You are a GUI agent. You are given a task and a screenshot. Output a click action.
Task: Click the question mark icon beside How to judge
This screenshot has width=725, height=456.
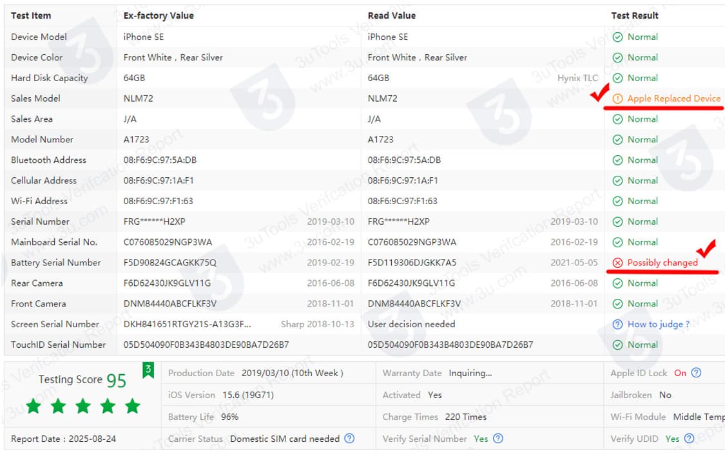click(617, 325)
